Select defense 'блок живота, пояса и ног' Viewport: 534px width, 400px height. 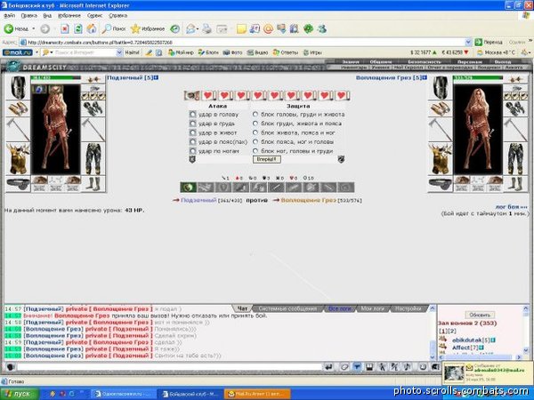(x=255, y=132)
